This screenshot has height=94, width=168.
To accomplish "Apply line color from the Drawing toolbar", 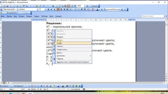I will tap(58, 86).
